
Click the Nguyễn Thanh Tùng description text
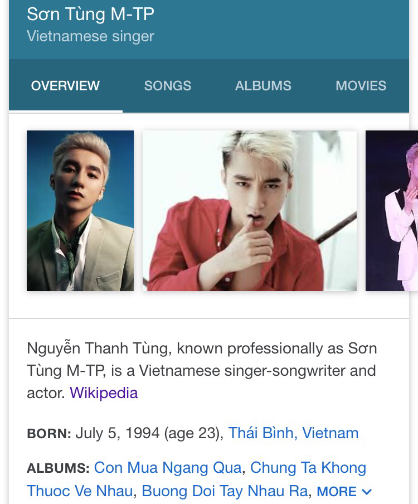[202, 360]
